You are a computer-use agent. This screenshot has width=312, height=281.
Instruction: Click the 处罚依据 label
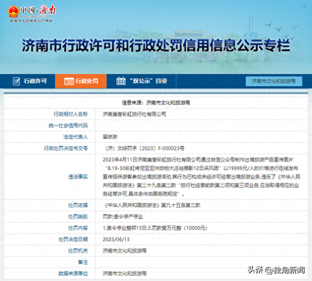78,205
